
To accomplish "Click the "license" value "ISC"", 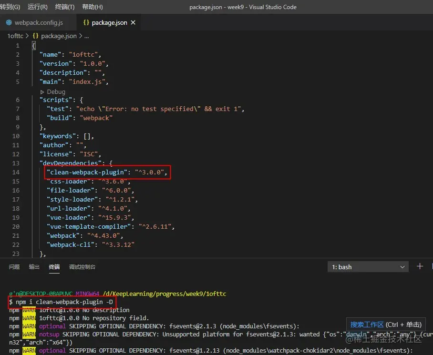I will point(89,154).
